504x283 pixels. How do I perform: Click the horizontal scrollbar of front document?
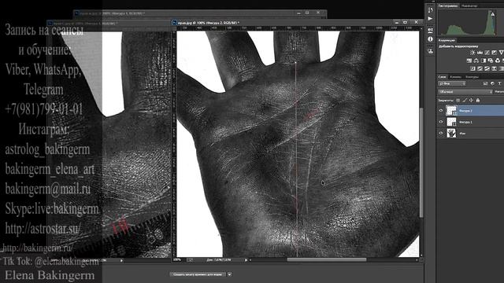(326, 260)
